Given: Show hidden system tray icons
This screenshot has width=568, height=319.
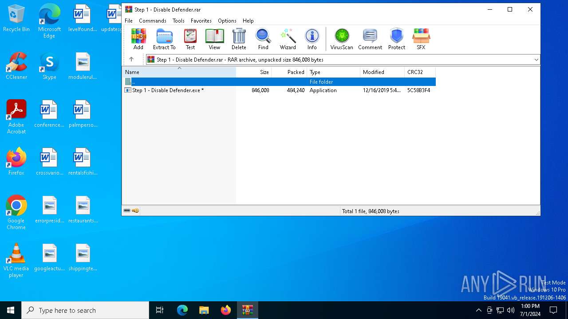Looking at the screenshot, I should pos(478,310).
